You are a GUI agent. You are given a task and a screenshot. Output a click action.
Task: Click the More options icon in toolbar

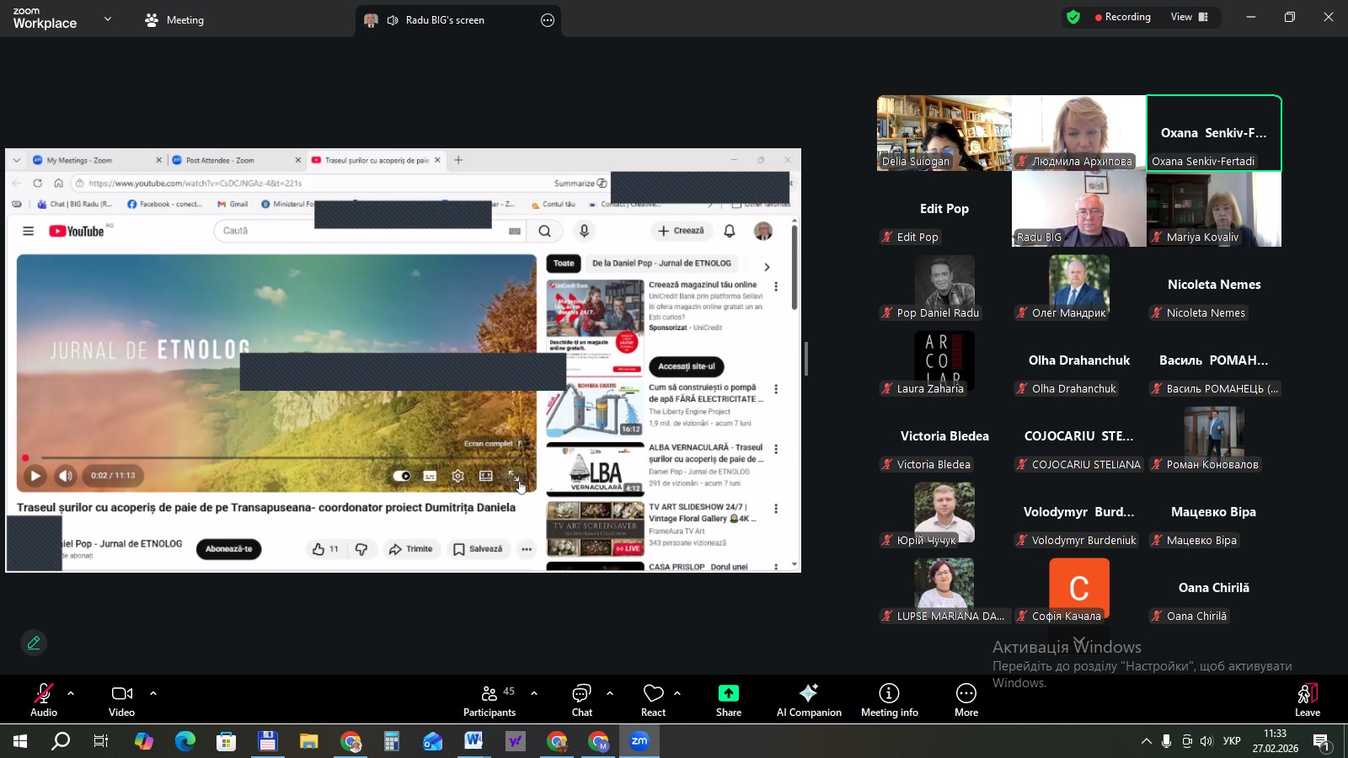[966, 700]
